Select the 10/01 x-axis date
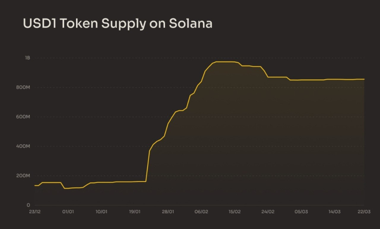Viewport: 380px width, 229px height. [x=102, y=212]
